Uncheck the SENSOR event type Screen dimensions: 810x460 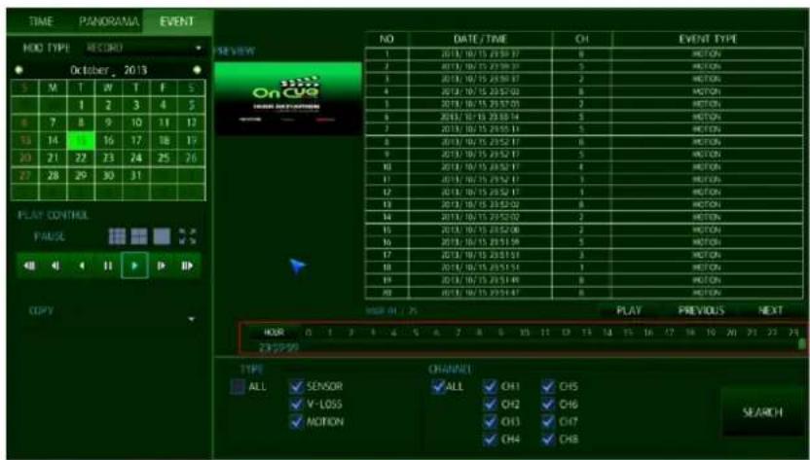click(297, 387)
